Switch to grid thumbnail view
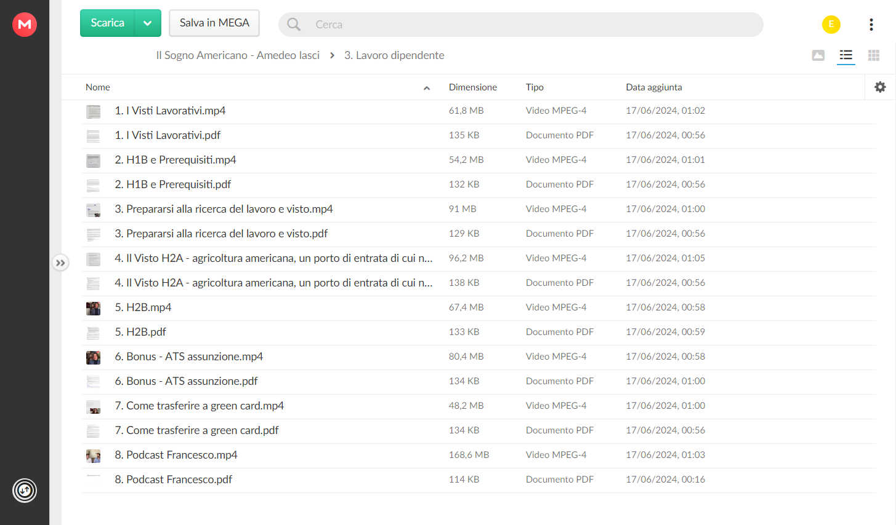Viewport: 896px width, 525px height. pyautogui.click(x=874, y=56)
